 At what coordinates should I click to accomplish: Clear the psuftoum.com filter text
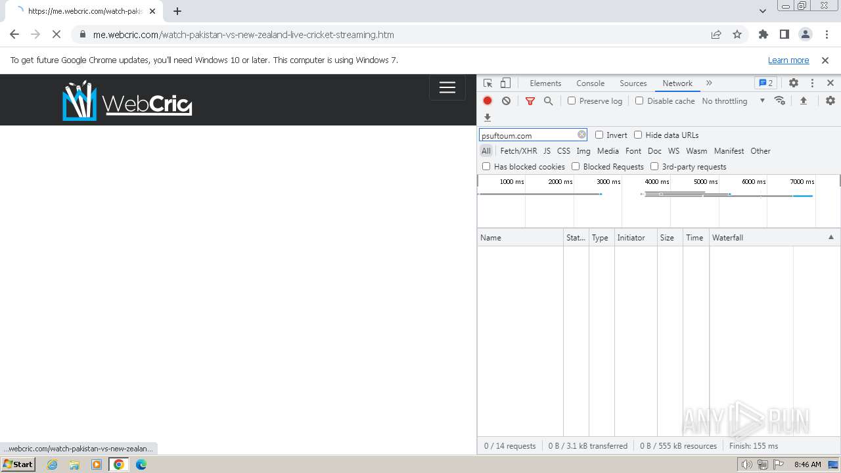click(x=581, y=135)
